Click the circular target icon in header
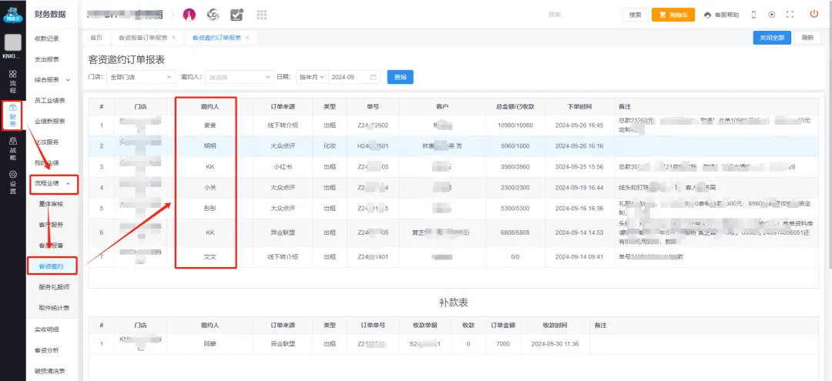 click(772, 15)
